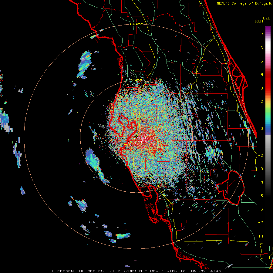Screen dimensions: 273x273
Task: Click the -4 value on color scale
Action: pos(261,182)
